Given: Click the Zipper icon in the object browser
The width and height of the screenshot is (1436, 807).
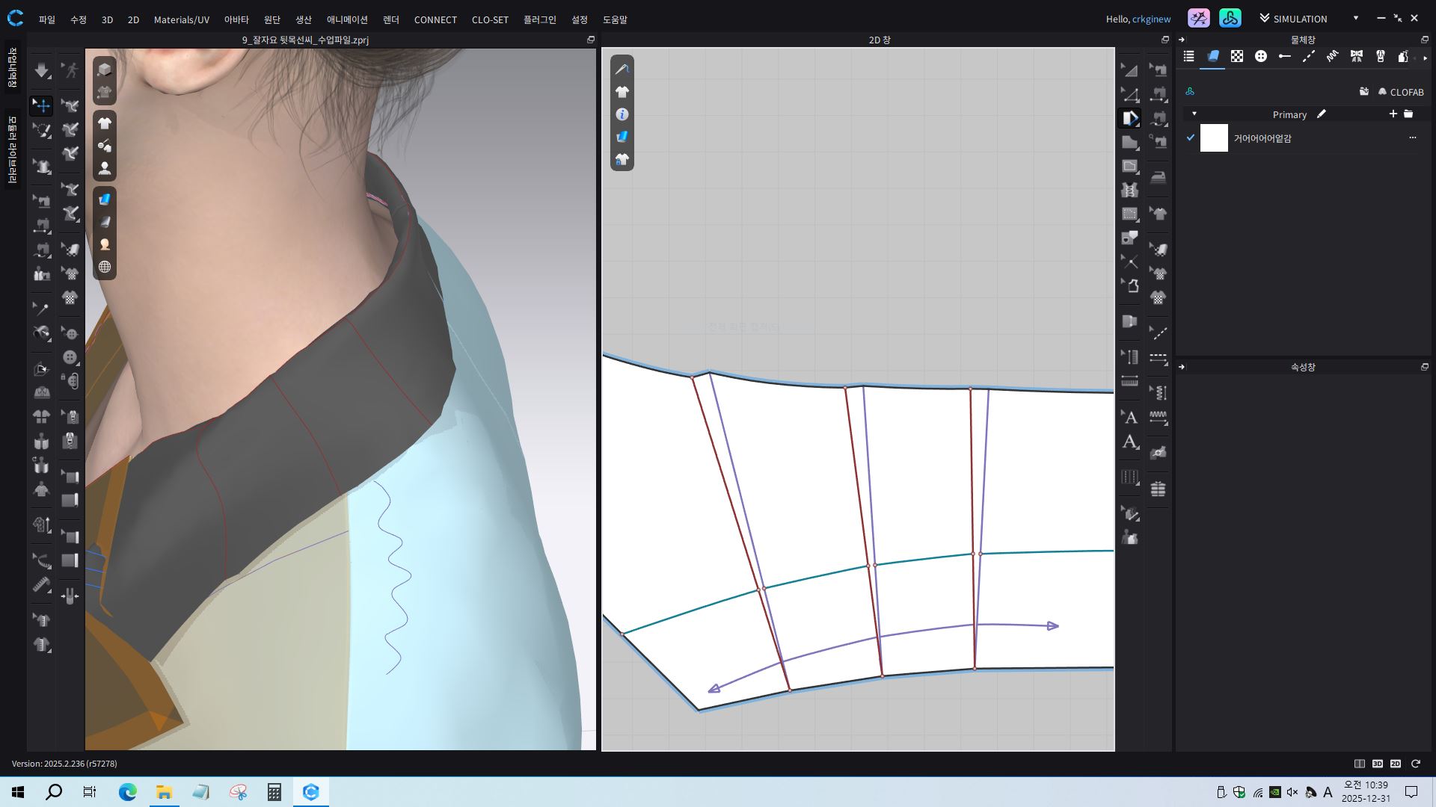Looking at the screenshot, I should pos(1380,57).
